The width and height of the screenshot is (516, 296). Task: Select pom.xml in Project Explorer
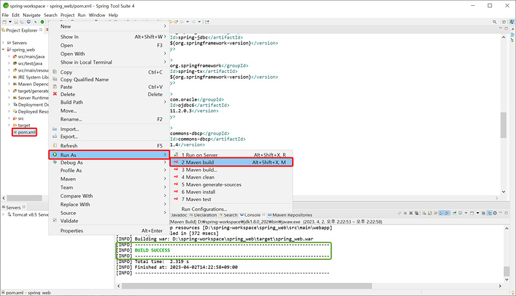pos(25,132)
